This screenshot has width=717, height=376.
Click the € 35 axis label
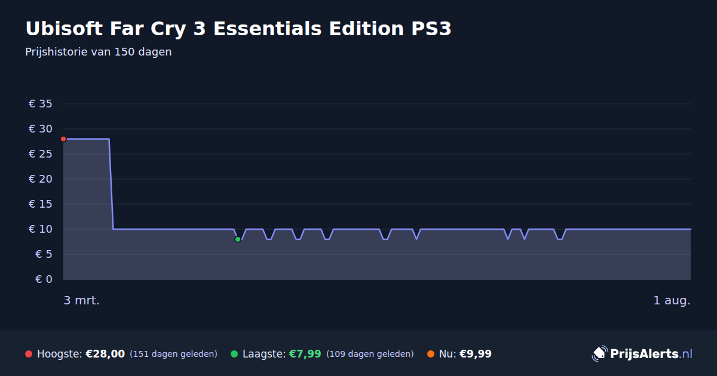click(41, 104)
